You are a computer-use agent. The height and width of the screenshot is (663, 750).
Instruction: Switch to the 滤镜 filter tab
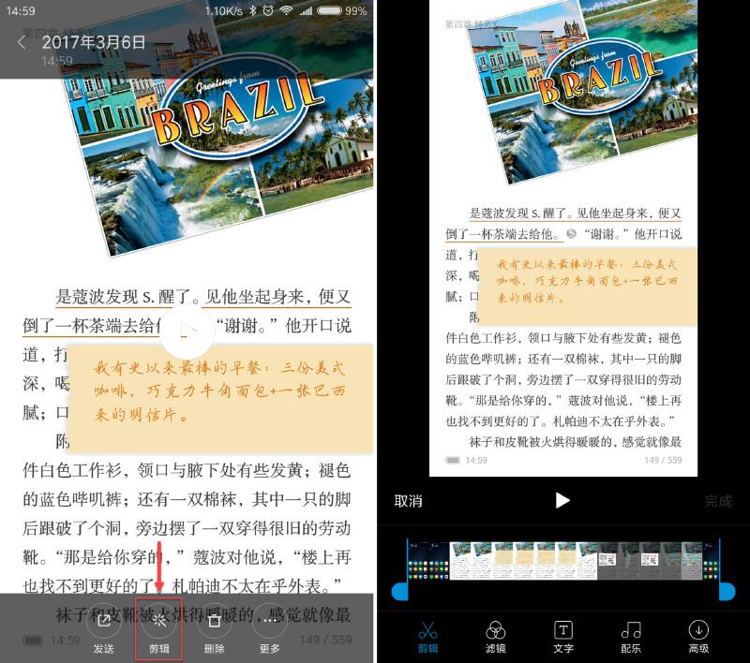coord(496,637)
